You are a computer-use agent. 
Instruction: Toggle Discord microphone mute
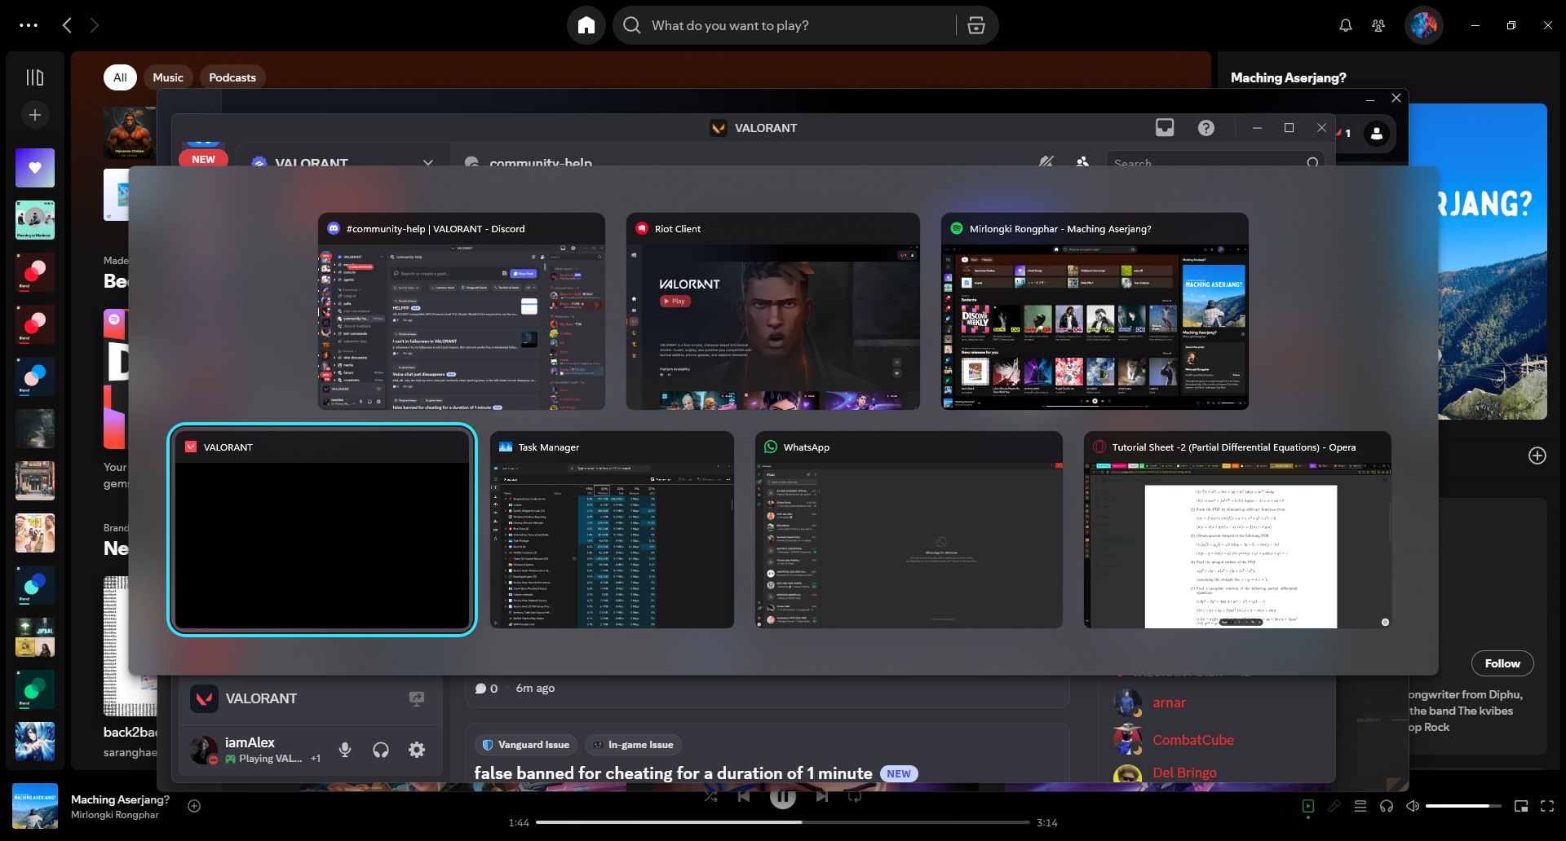pos(345,750)
